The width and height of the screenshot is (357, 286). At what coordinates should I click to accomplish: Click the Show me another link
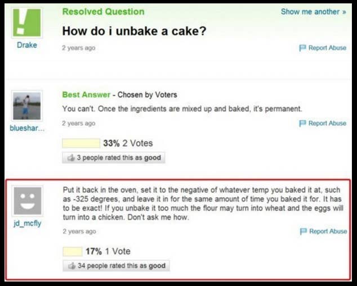click(x=313, y=12)
